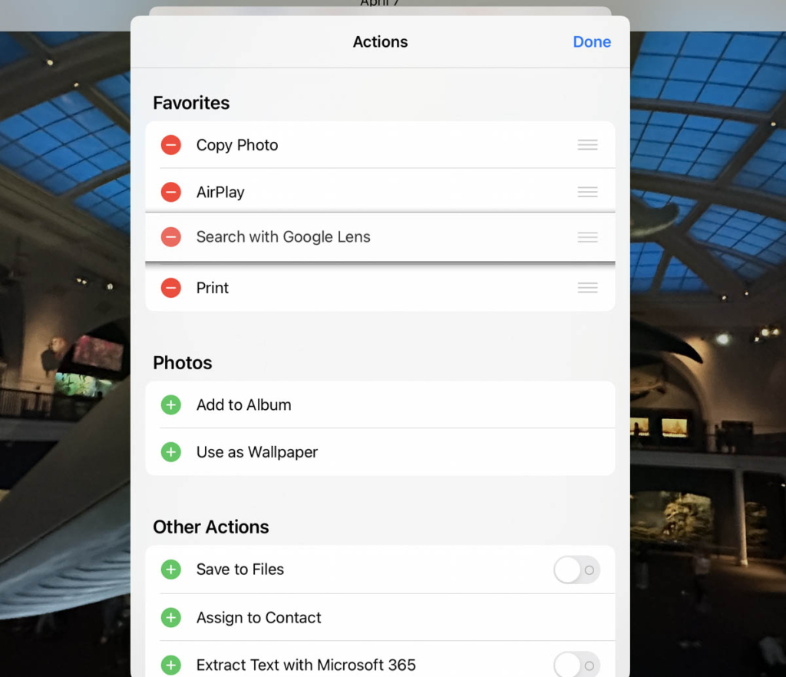This screenshot has height=677, width=786.
Task: Grab handle for Search with Google Lens
Action: click(587, 237)
